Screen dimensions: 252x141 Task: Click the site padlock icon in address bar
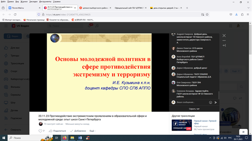[43, 14]
